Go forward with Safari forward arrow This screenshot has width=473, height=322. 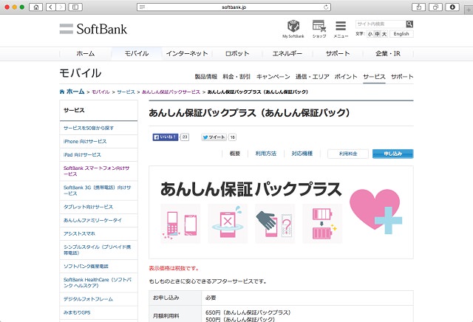(61, 7)
